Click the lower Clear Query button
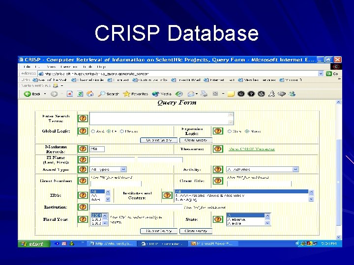The height and width of the screenshot is (265, 354). [196, 231]
